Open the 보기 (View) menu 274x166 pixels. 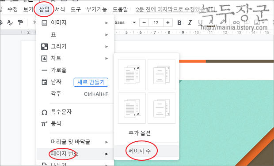click(28, 9)
